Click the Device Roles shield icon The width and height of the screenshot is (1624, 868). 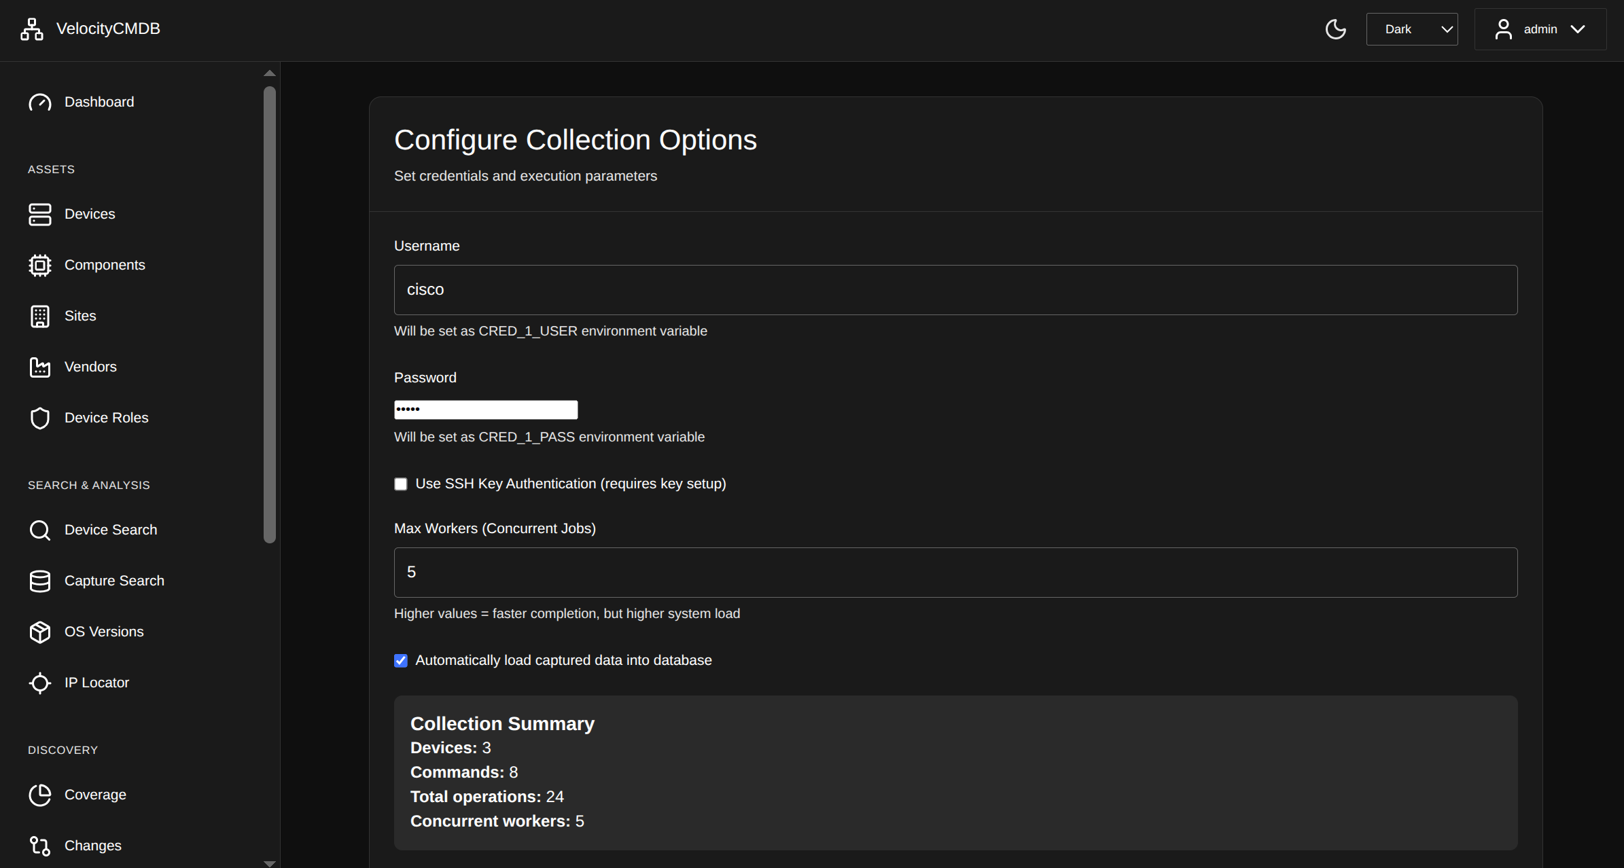40,418
